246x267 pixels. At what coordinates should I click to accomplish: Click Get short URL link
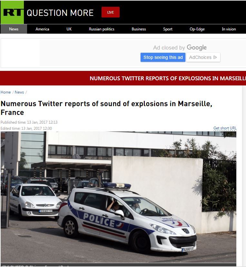click(225, 128)
